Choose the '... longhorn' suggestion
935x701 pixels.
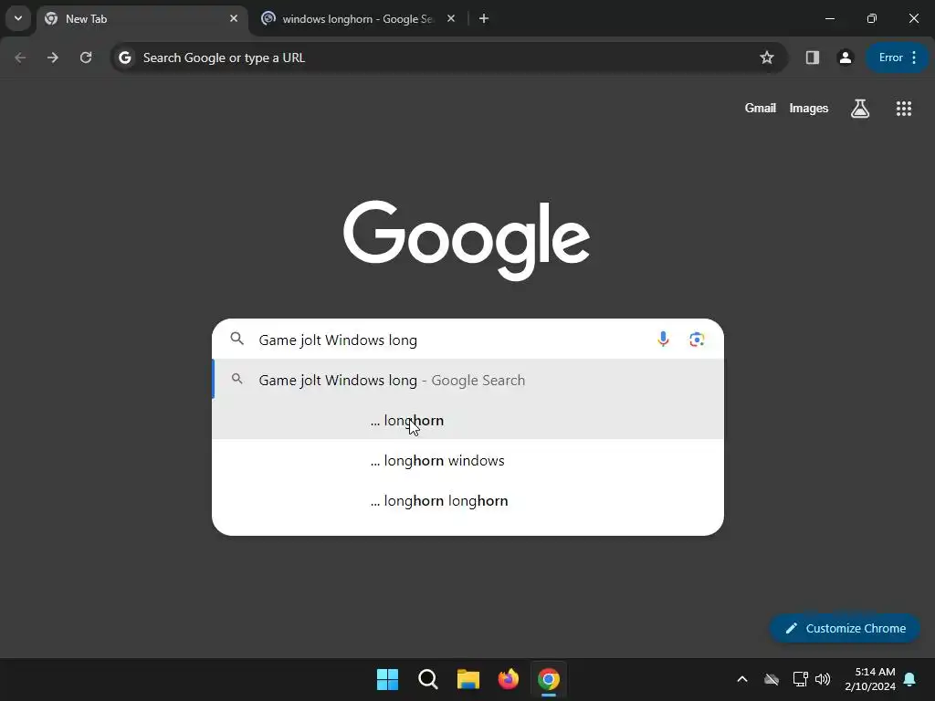click(x=468, y=420)
